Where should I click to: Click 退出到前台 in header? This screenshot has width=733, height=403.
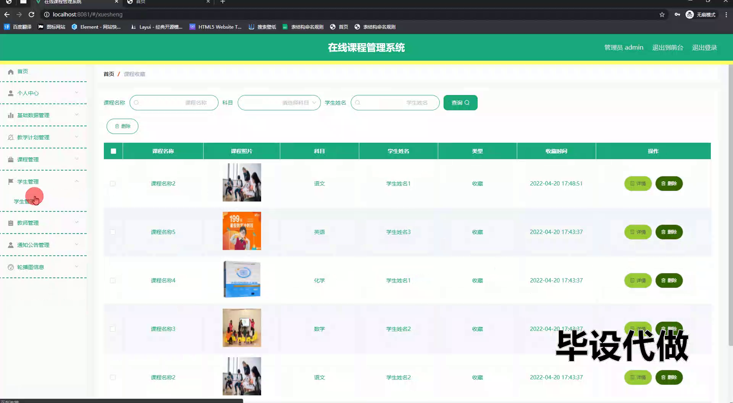[668, 47]
